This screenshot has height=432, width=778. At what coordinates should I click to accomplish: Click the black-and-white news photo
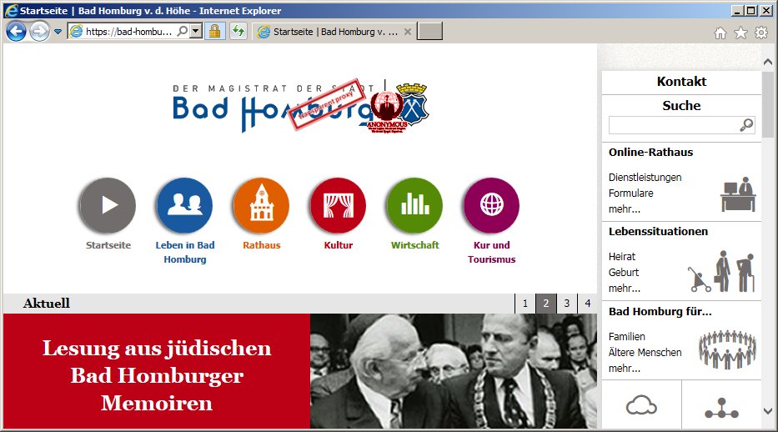454,371
